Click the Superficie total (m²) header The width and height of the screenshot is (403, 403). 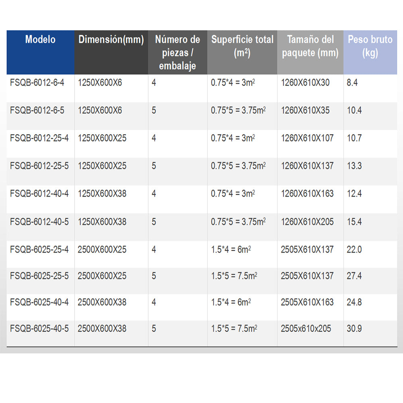(242, 46)
